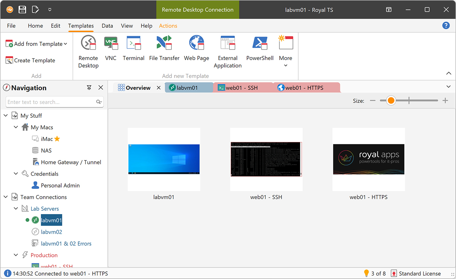Screen dimensions: 456x279
Task: Open the View menu
Action: [x=127, y=26]
